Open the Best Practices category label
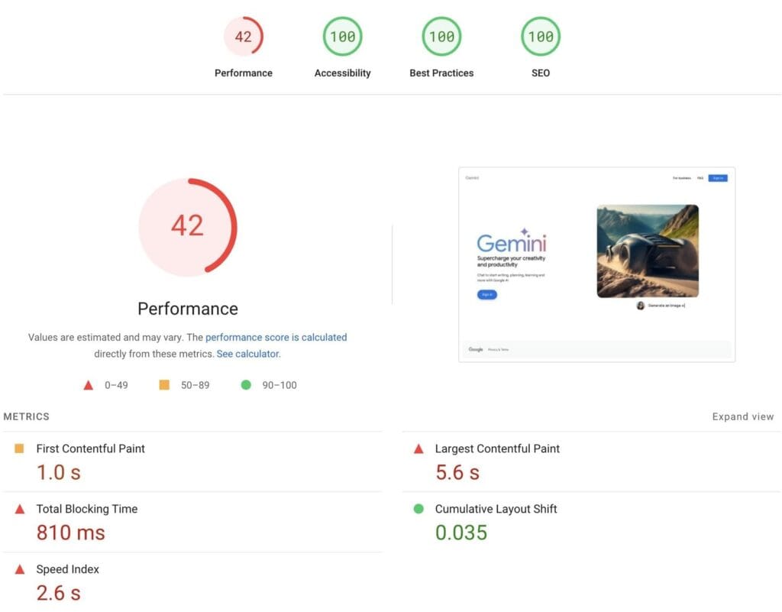 click(x=442, y=73)
